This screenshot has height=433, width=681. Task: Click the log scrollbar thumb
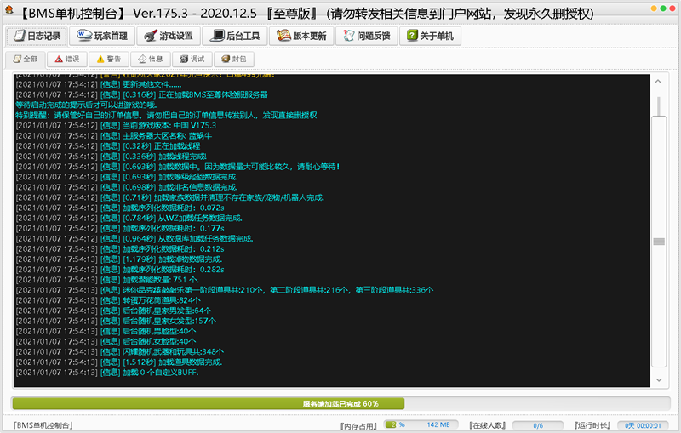659,242
